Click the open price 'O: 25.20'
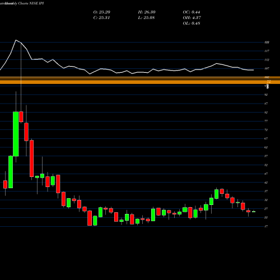This screenshot has height=280, width=280. (102, 12)
